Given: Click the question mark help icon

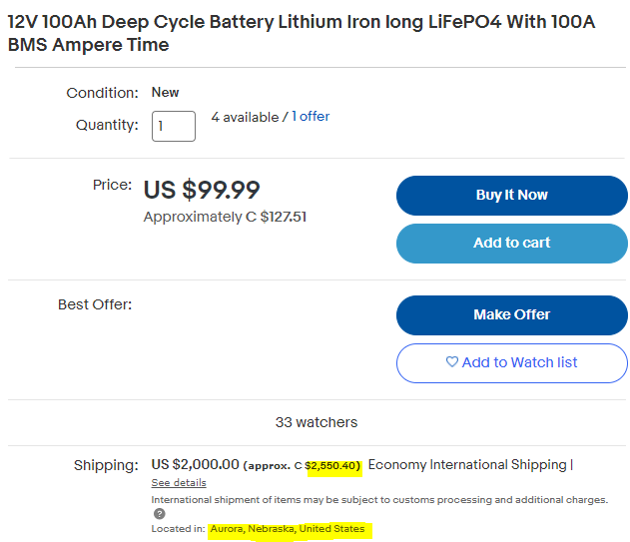Looking at the screenshot, I should pyautogui.click(x=160, y=513).
